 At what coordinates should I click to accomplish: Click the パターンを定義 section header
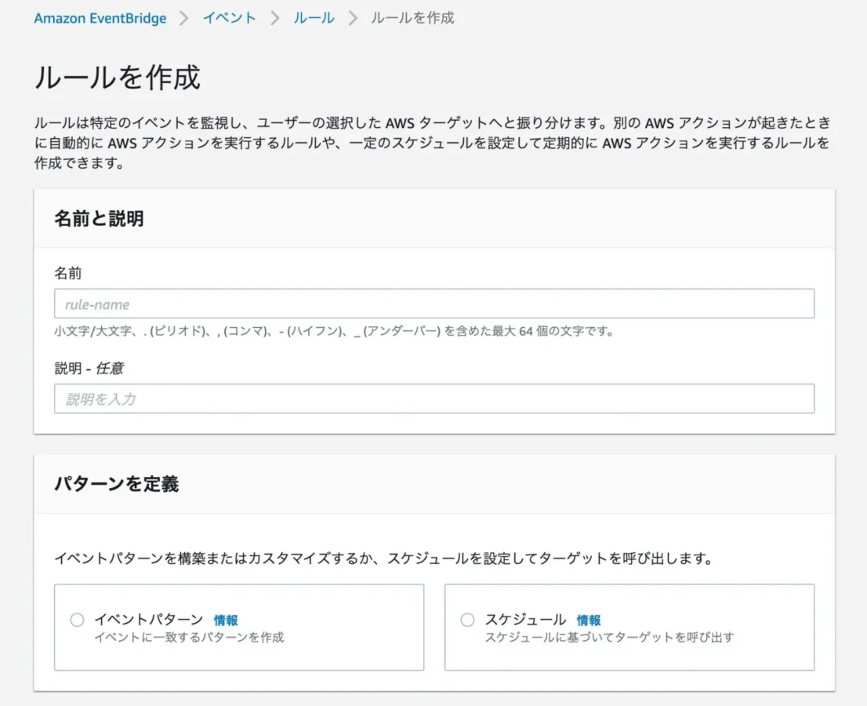point(116,484)
